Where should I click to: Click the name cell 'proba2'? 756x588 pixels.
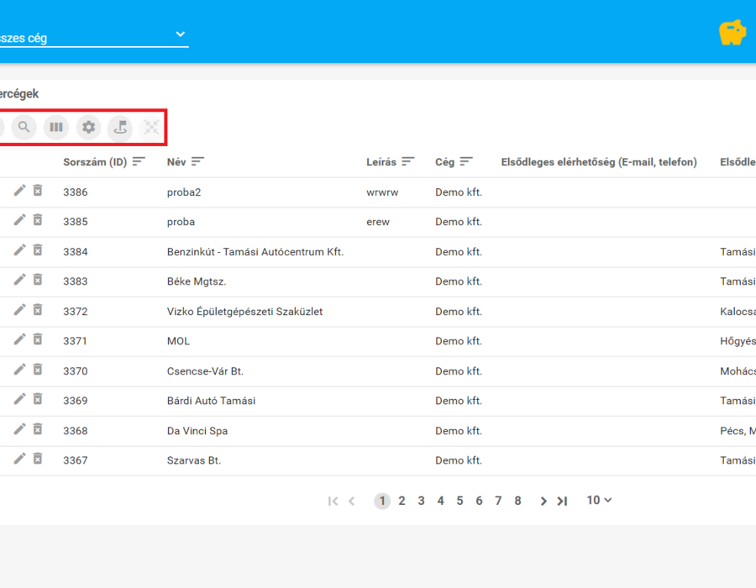184,192
